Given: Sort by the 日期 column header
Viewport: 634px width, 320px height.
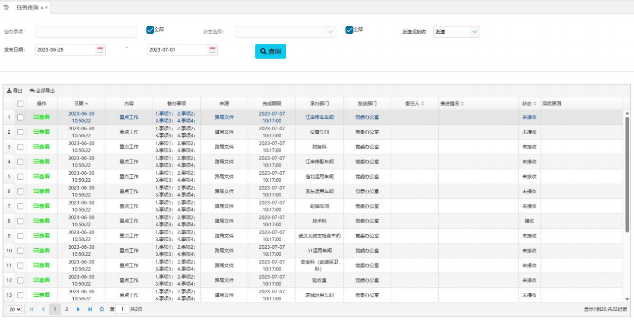Looking at the screenshot, I should point(81,103).
